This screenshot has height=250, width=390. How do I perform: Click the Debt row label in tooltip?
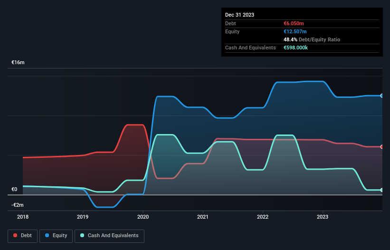pyautogui.click(x=230, y=23)
